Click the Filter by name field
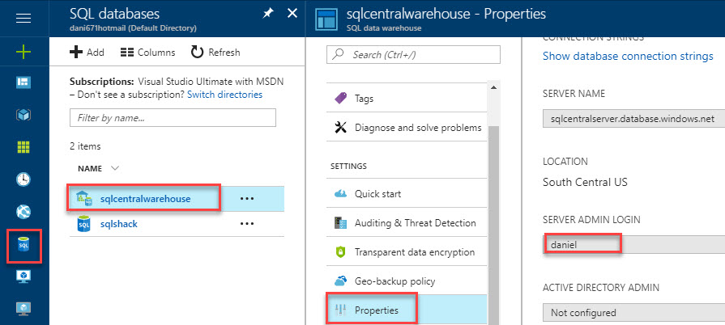725x325 pixels. point(173,118)
